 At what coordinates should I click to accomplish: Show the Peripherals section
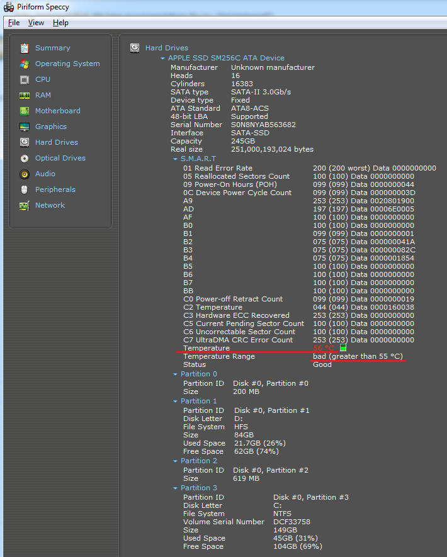coord(55,189)
